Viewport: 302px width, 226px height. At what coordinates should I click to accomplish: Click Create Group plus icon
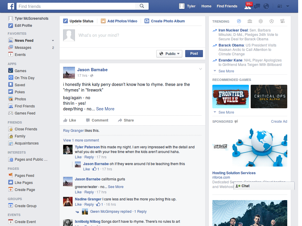pyautogui.click(x=11, y=206)
